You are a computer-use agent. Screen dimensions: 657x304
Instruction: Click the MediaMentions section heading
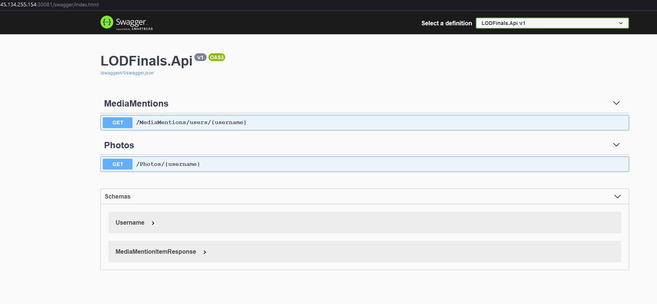click(x=136, y=104)
